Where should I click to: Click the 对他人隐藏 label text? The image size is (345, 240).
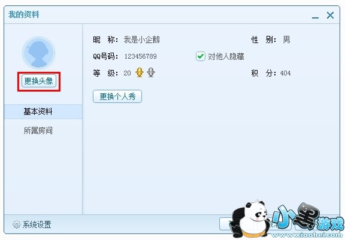click(x=226, y=56)
